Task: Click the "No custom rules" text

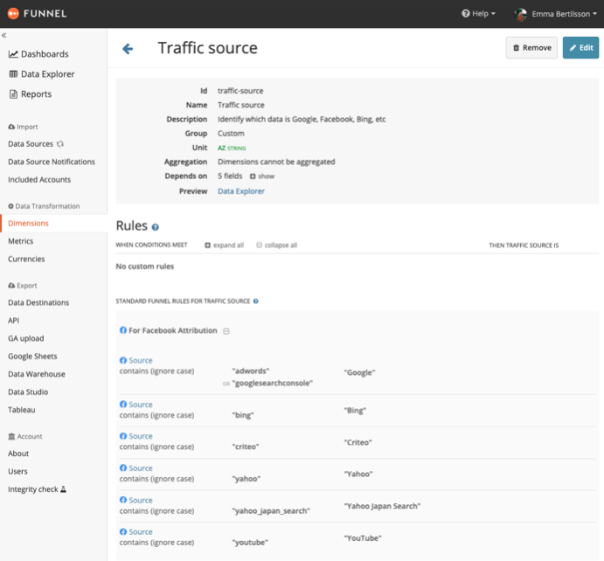Action: (x=145, y=267)
